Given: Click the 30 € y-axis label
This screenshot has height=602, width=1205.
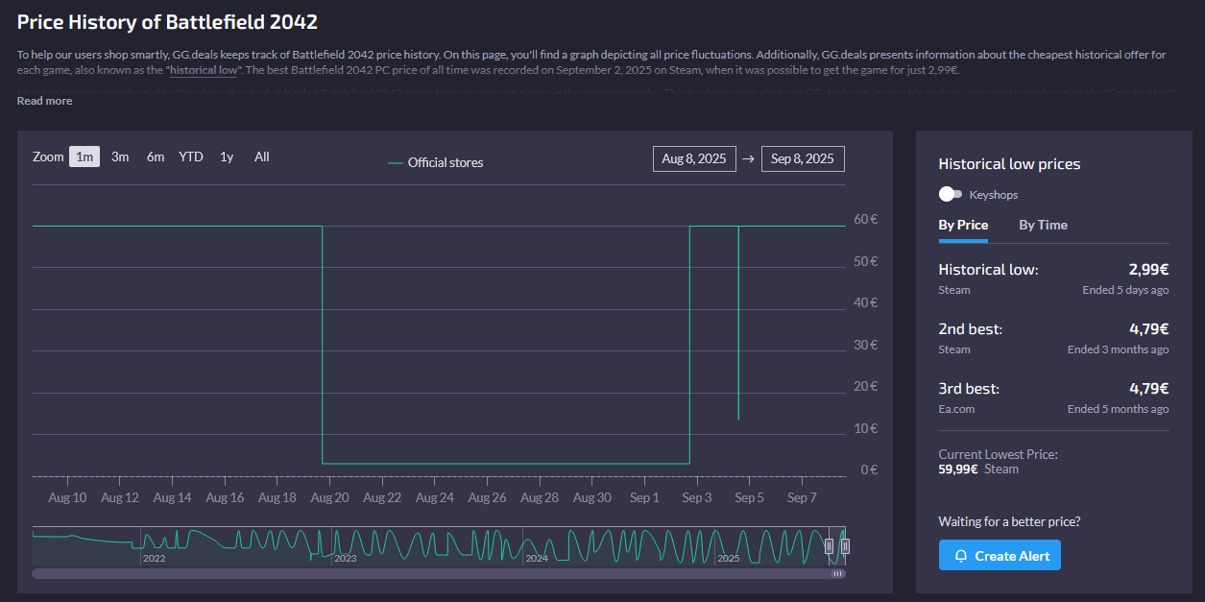Looking at the screenshot, I should (x=866, y=345).
